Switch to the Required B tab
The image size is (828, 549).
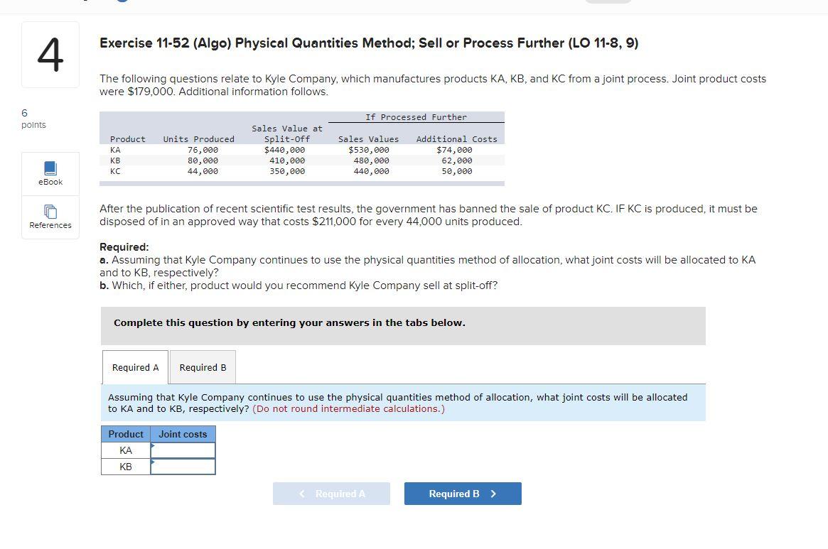[x=203, y=367]
